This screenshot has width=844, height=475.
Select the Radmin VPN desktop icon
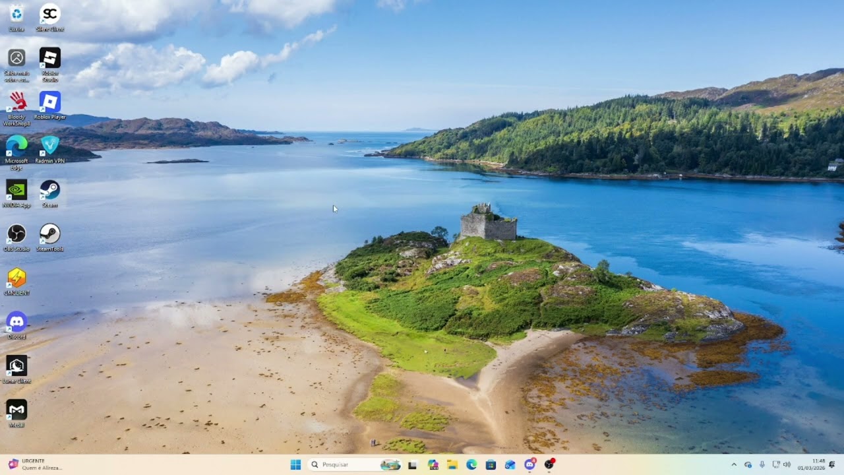click(x=50, y=149)
